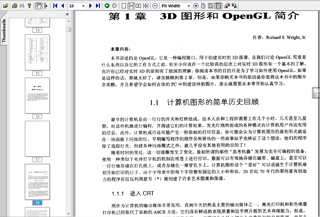The image size is (320, 217).
Task: Set Actual Size page view
Action: point(203,6)
